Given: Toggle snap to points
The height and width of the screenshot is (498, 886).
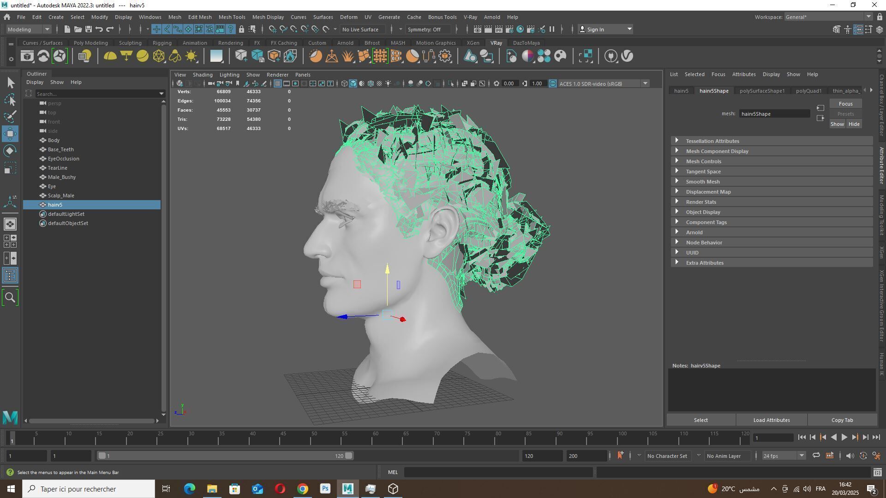Looking at the screenshot, I should [x=294, y=29].
